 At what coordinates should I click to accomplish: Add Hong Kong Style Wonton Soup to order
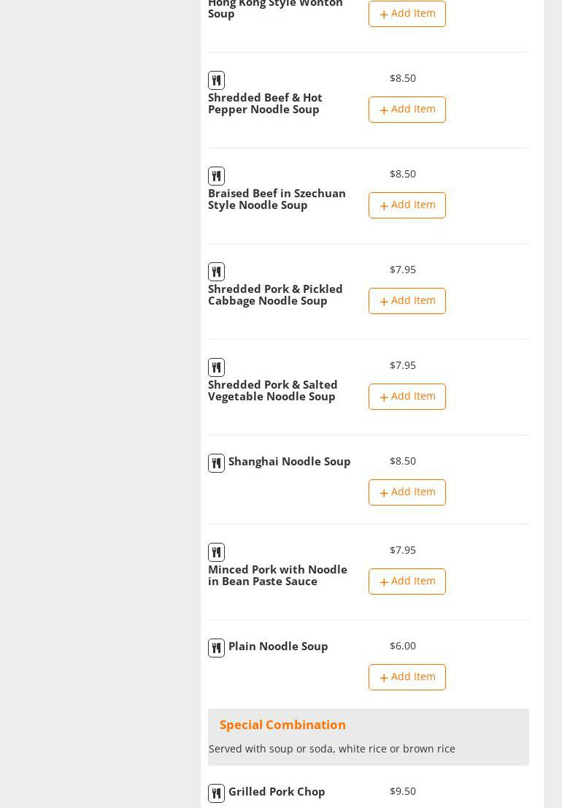[x=407, y=14]
